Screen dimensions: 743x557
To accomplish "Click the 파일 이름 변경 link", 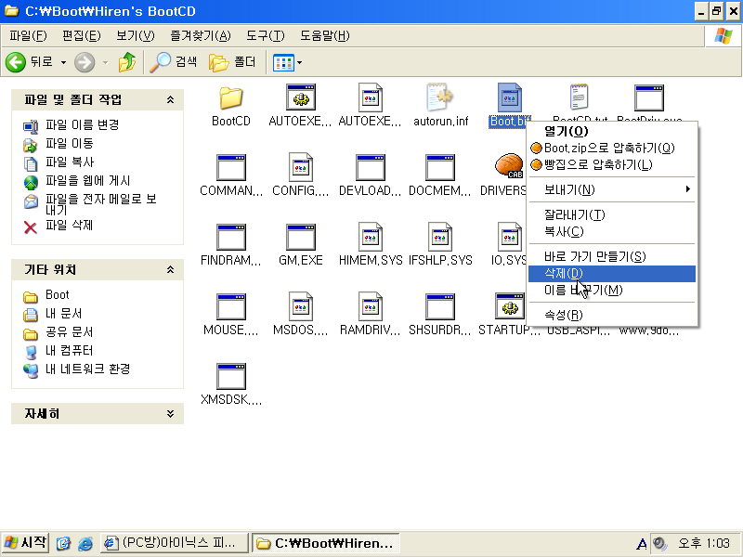I will tap(82, 124).
